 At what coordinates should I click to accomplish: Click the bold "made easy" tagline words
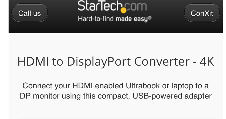tap(132, 19)
